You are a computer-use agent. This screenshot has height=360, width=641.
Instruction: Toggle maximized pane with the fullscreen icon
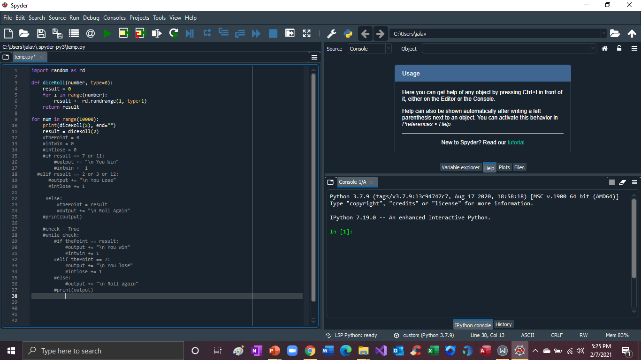[306, 33]
